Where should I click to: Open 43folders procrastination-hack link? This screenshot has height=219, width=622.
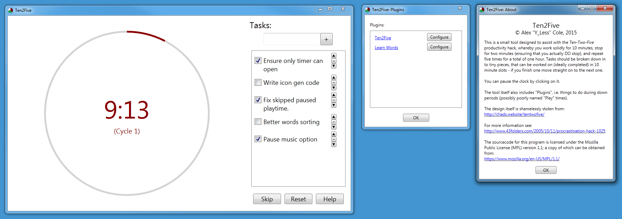pyautogui.click(x=545, y=131)
